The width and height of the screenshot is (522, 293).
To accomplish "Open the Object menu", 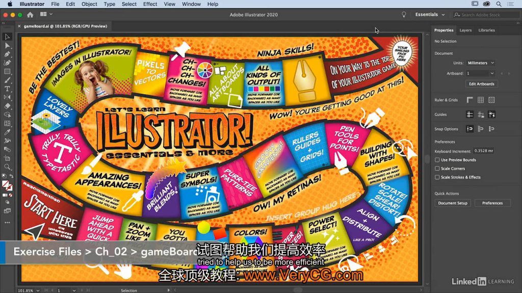I will pos(89,4).
